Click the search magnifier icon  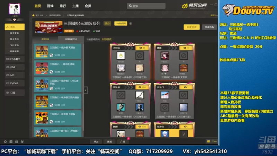pos(131,6)
